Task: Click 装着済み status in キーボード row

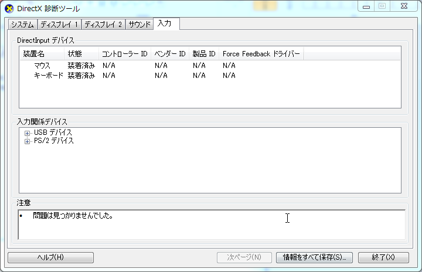Action: (x=81, y=76)
